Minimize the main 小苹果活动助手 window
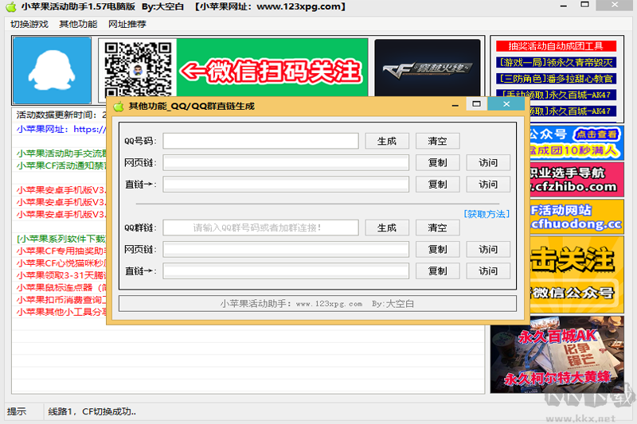This screenshot has width=637, height=424. point(564,6)
